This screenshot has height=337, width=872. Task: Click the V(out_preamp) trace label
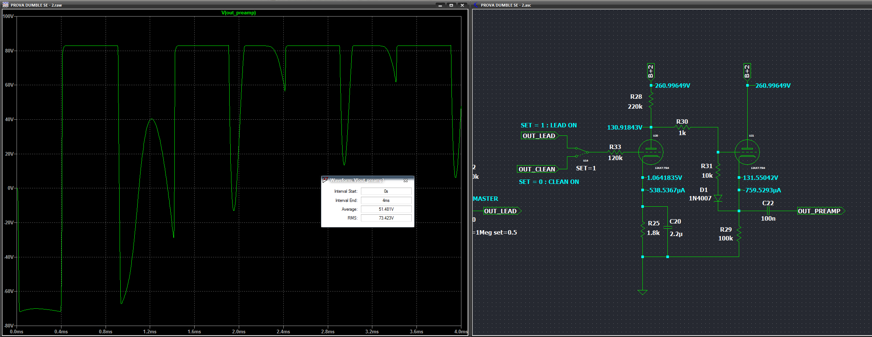click(x=238, y=13)
